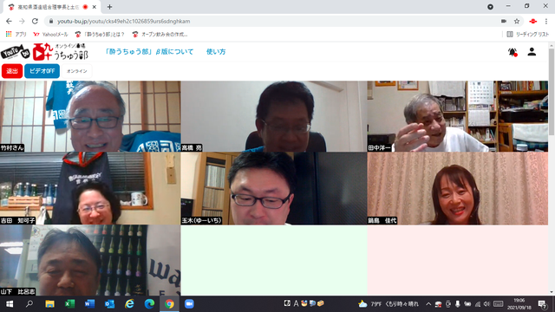Open File Explorer from taskbar
Screen dimensions: 555x312
49,304
